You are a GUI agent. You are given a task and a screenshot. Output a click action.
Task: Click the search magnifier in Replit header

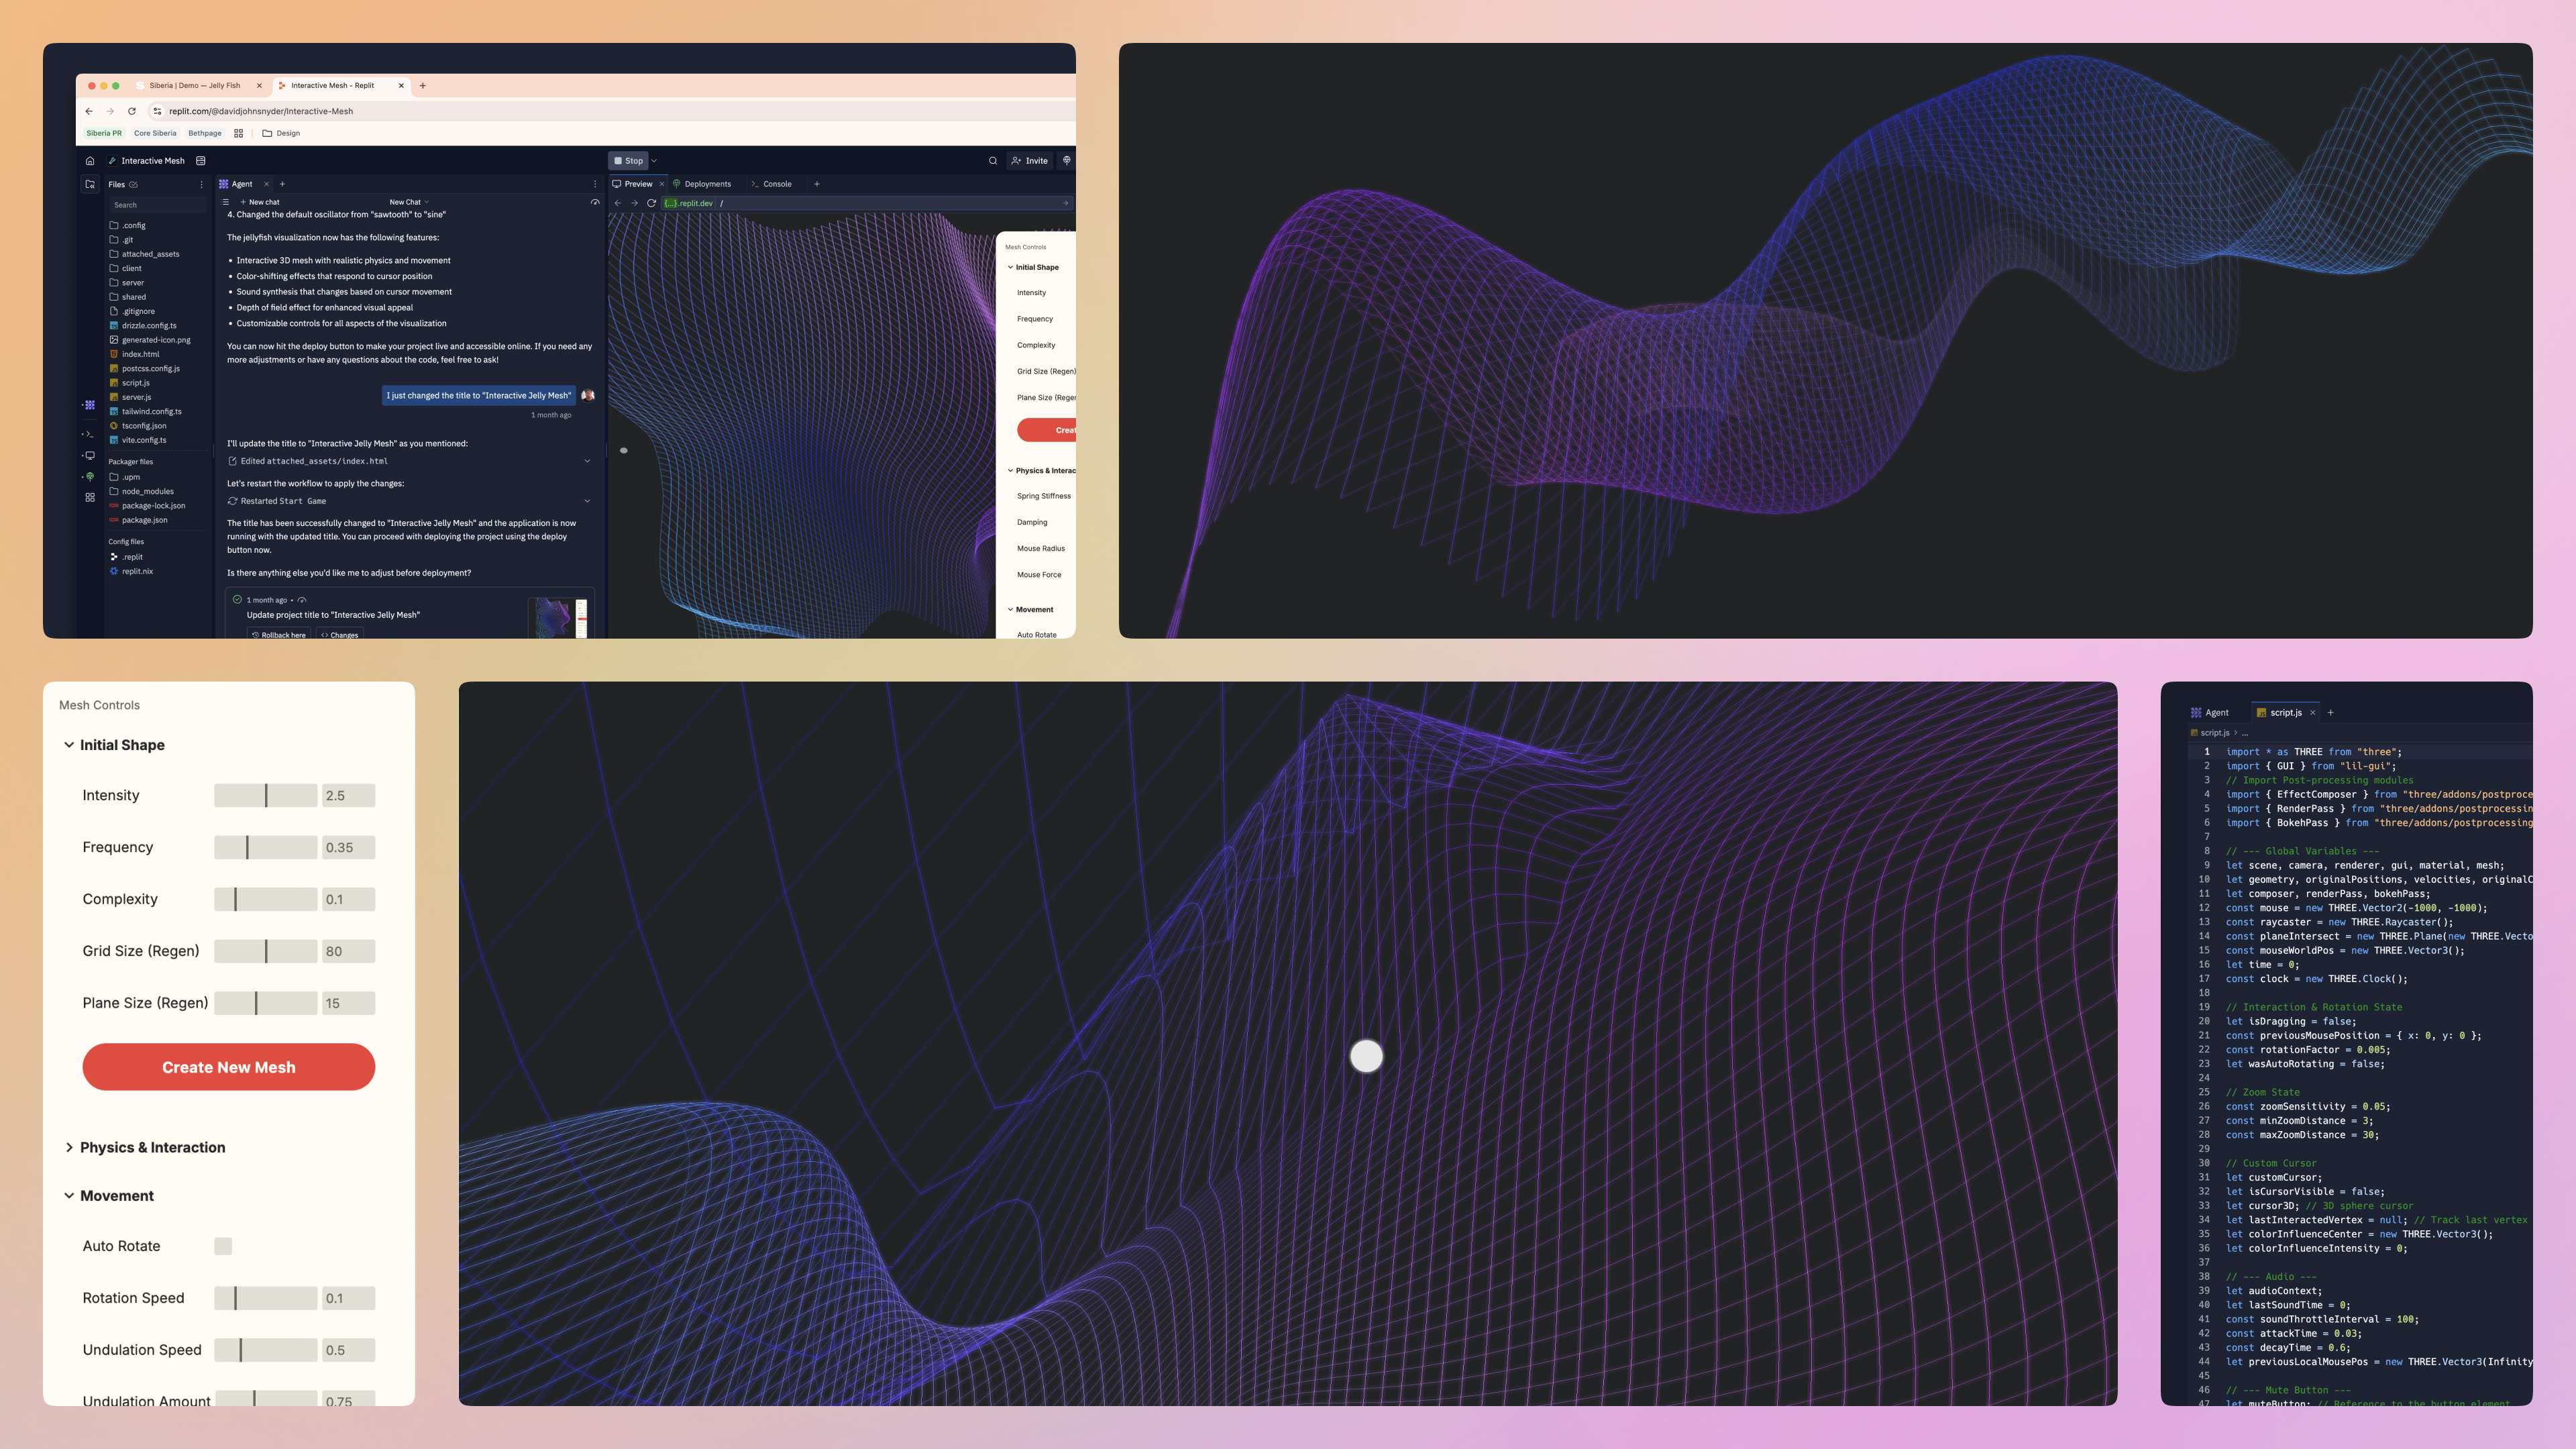pyautogui.click(x=993, y=160)
